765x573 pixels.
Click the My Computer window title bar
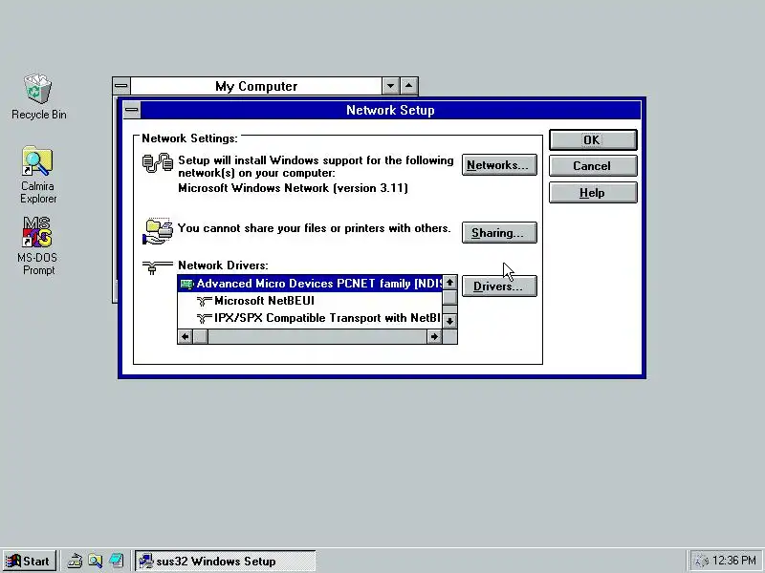coord(256,86)
